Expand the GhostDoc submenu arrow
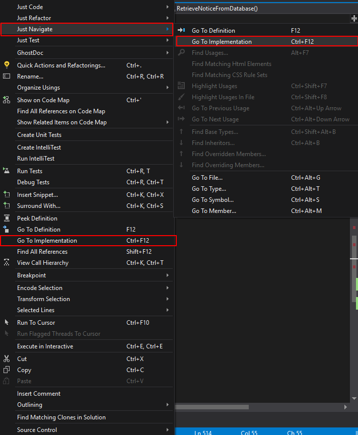358x435 pixels. point(168,53)
